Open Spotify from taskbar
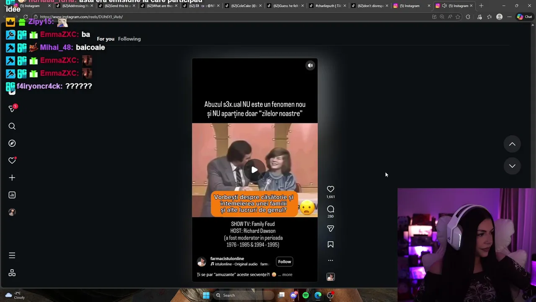The height and width of the screenshot is (302, 536). tap(306, 295)
